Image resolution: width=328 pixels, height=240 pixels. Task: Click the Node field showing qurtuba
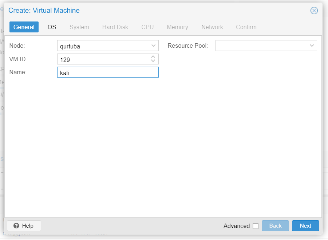pos(103,46)
